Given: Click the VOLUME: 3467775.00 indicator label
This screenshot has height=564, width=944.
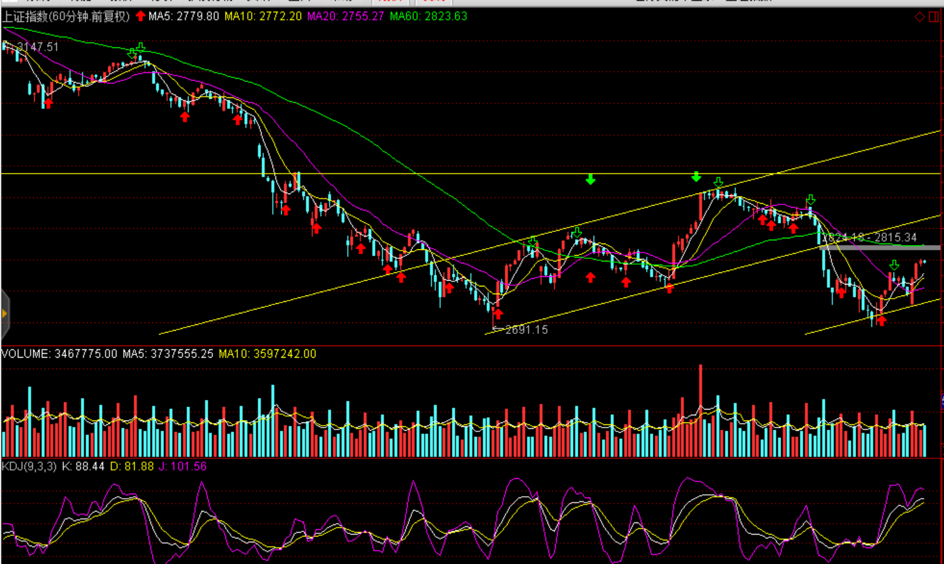Looking at the screenshot, I should click(x=60, y=354).
